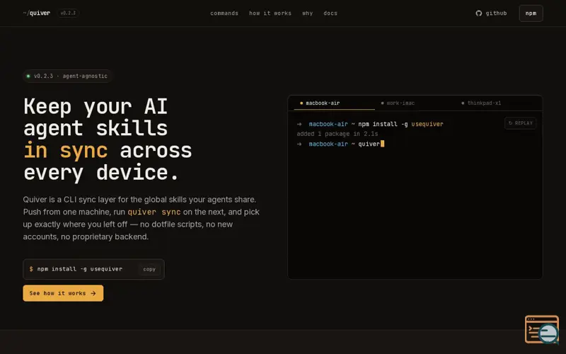Click the highlighted quiver sync text
This screenshot has height=354, width=566.
click(x=154, y=212)
